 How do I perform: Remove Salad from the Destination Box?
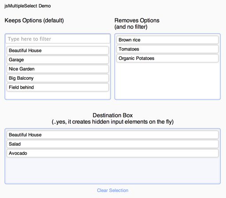(x=113, y=144)
